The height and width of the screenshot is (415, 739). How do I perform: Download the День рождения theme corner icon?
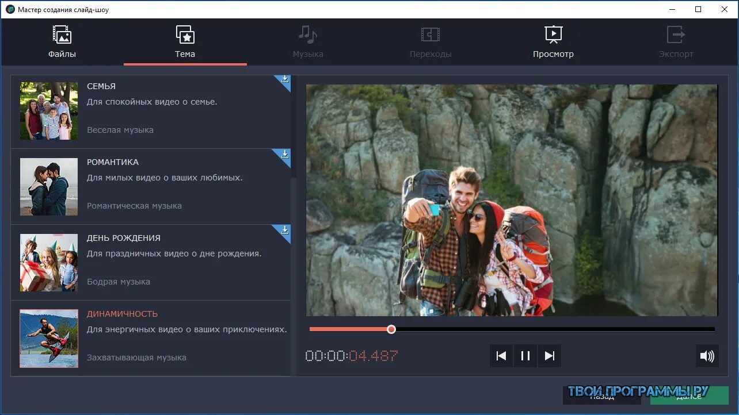pos(284,230)
